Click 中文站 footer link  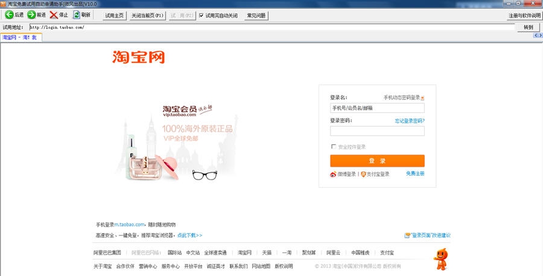[193, 252]
